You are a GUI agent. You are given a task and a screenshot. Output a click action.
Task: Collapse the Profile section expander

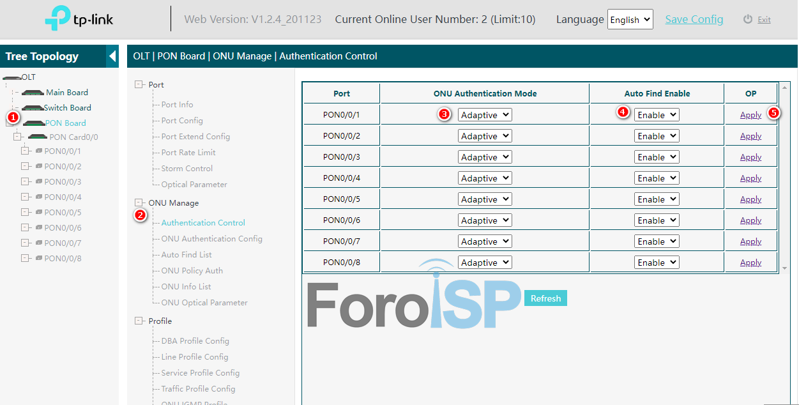click(x=139, y=321)
